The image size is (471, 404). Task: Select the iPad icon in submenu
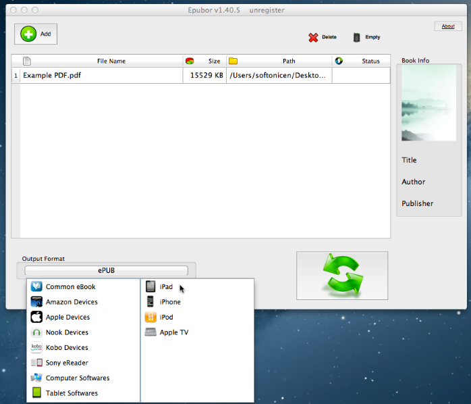(150, 286)
